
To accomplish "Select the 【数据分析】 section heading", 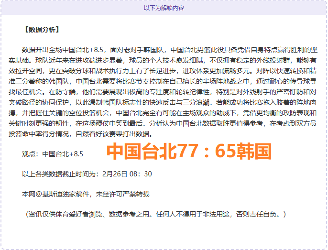I will [41, 30].
